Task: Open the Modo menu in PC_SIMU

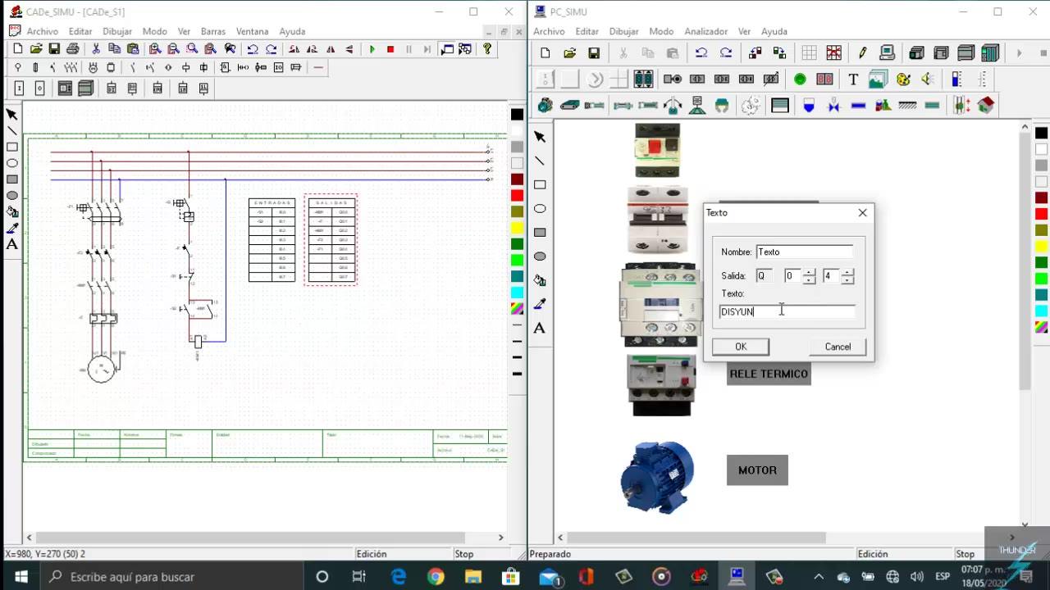Action: (661, 31)
